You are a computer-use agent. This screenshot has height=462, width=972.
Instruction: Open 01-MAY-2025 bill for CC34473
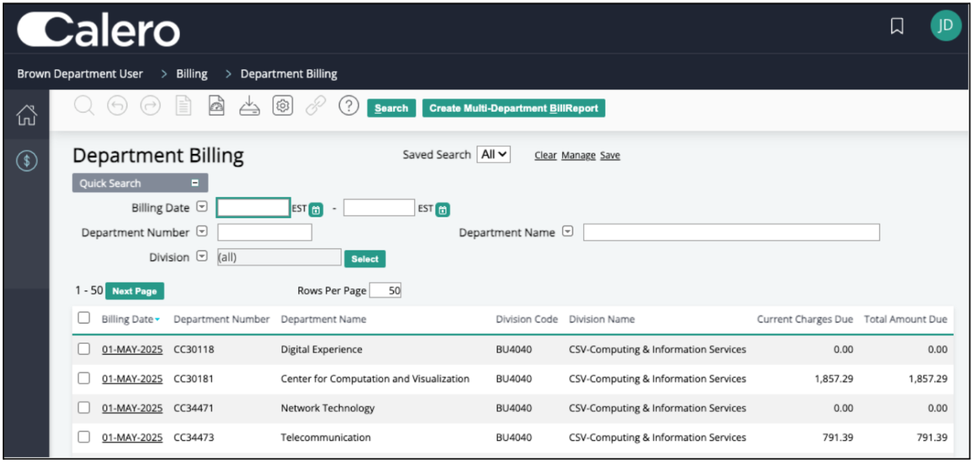click(x=132, y=437)
